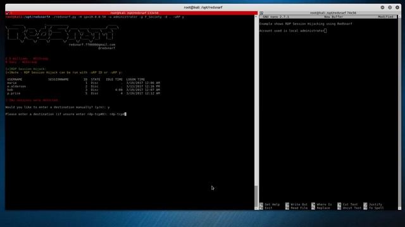Click the redsnarf.py command line at top
Viewport: 405px width, 227px height.
95,17
